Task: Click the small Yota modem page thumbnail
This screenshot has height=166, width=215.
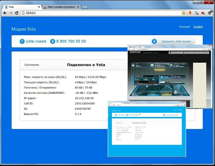Action: click(x=147, y=129)
